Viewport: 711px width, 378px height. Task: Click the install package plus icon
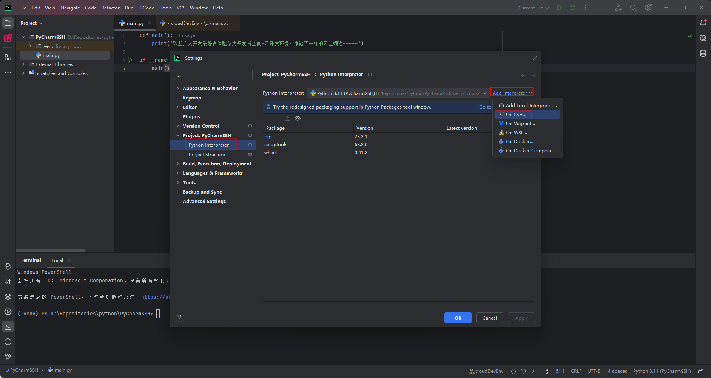tap(268, 118)
